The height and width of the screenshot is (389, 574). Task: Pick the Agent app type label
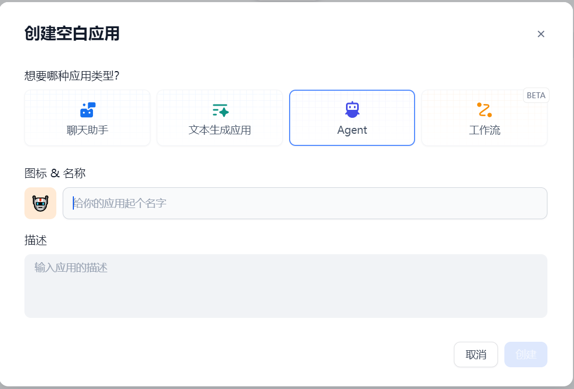pyautogui.click(x=352, y=131)
